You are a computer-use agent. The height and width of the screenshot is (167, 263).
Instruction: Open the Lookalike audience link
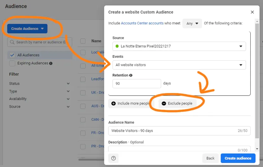pos(98,52)
